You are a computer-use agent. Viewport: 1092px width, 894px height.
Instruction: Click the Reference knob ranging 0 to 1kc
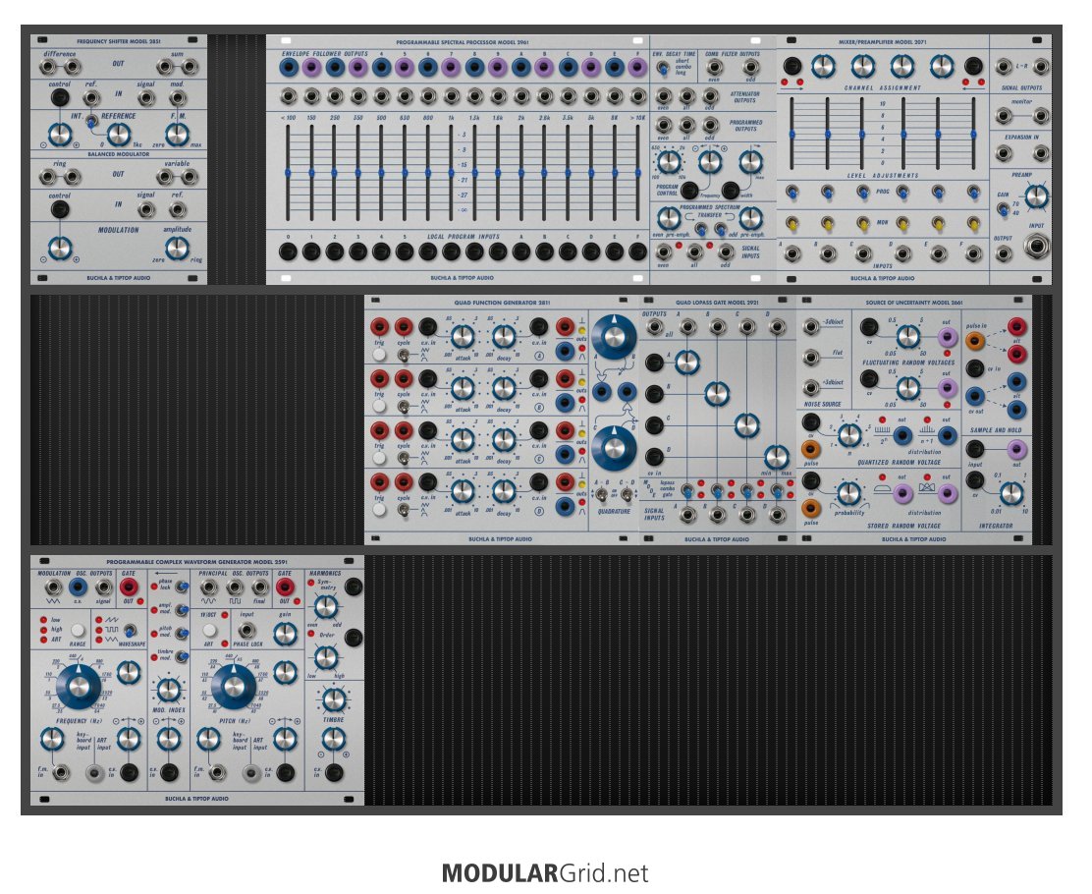pos(119,134)
